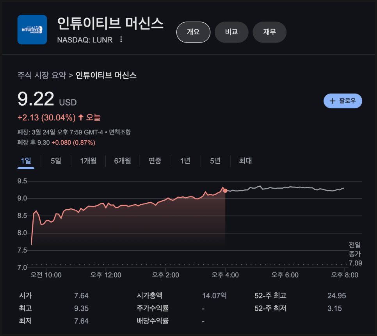The height and width of the screenshot is (336, 377).
Task: Click the +2.13 (30.04%) daily change
Action: point(47,118)
